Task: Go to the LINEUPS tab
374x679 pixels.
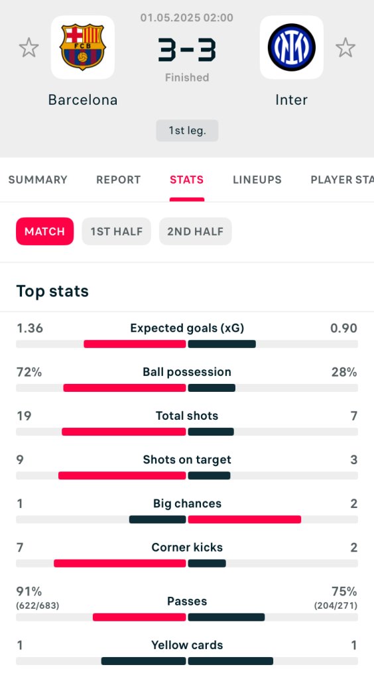Action: 257,180
